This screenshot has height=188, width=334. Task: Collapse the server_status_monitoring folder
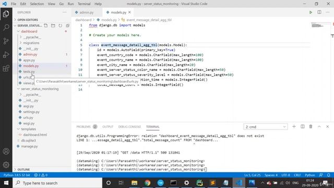[x=40, y=89]
